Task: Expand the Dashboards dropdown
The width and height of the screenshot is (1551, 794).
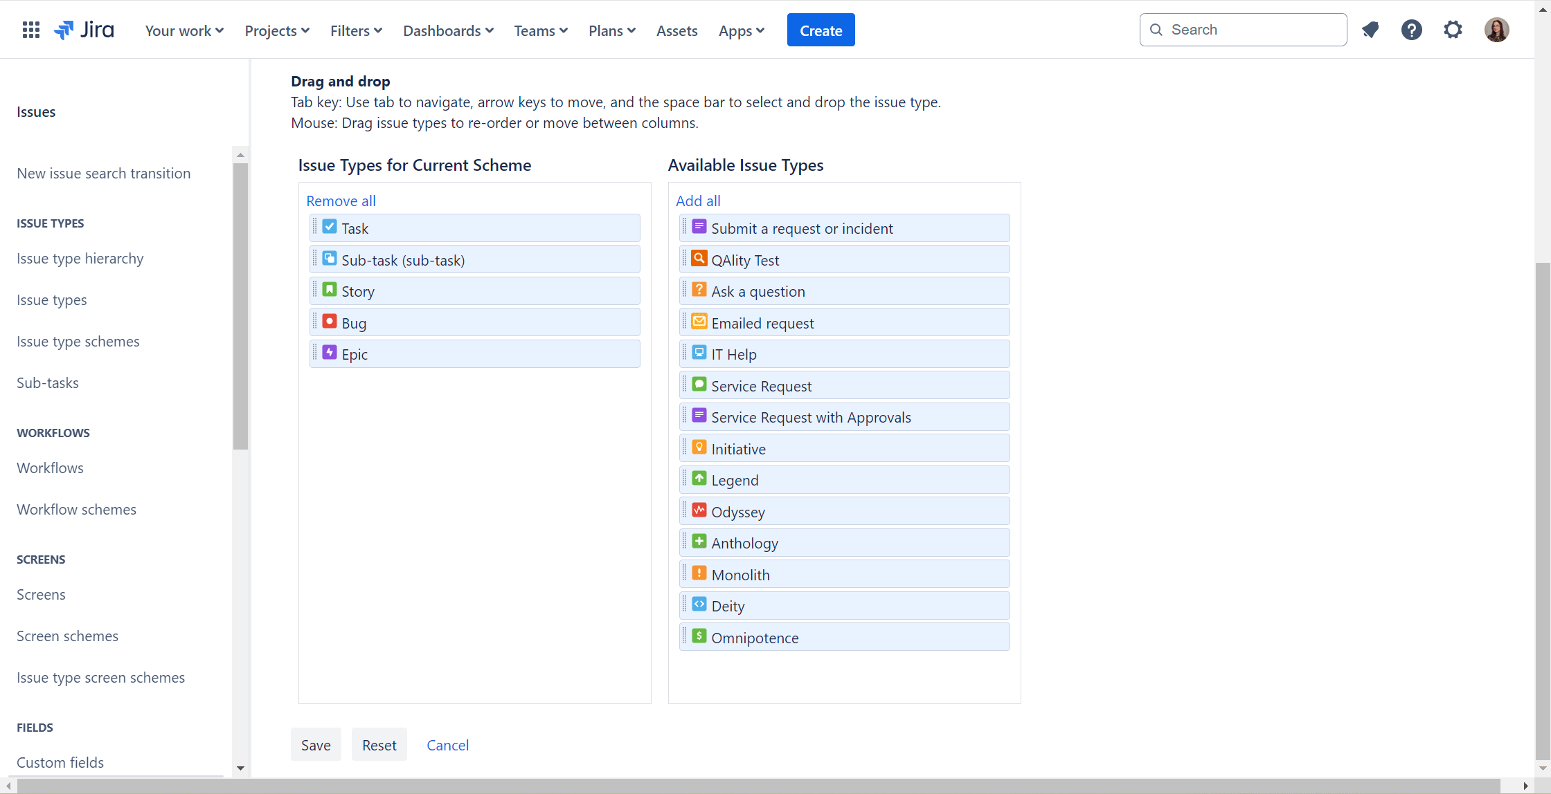Action: pos(448,30)
